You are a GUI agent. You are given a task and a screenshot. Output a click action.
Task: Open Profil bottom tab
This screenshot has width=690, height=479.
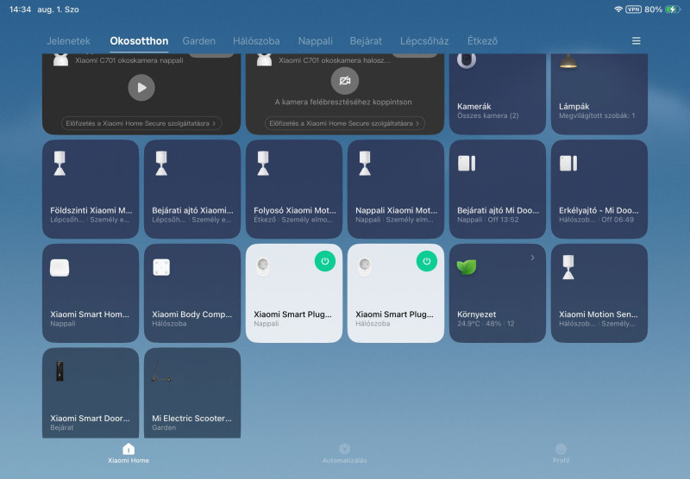pyautogui.click(x=561, y=453)
